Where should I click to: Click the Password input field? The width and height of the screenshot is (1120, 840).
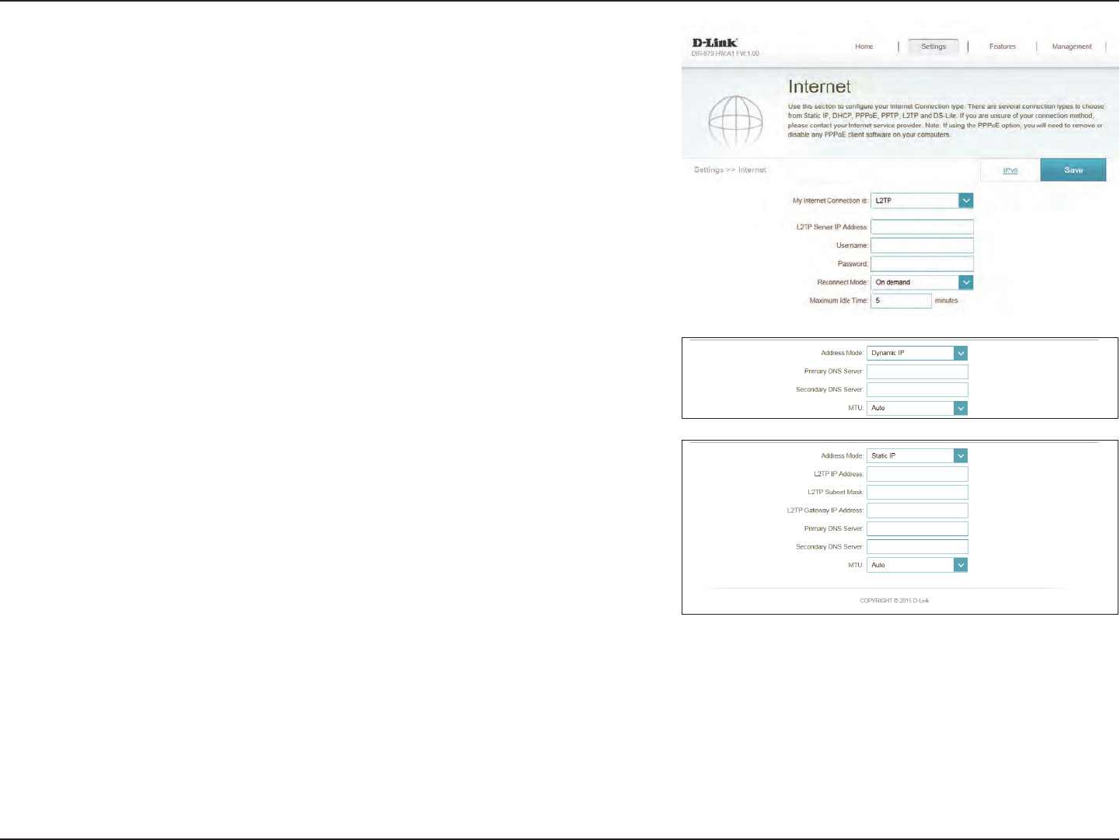(922, 263)
